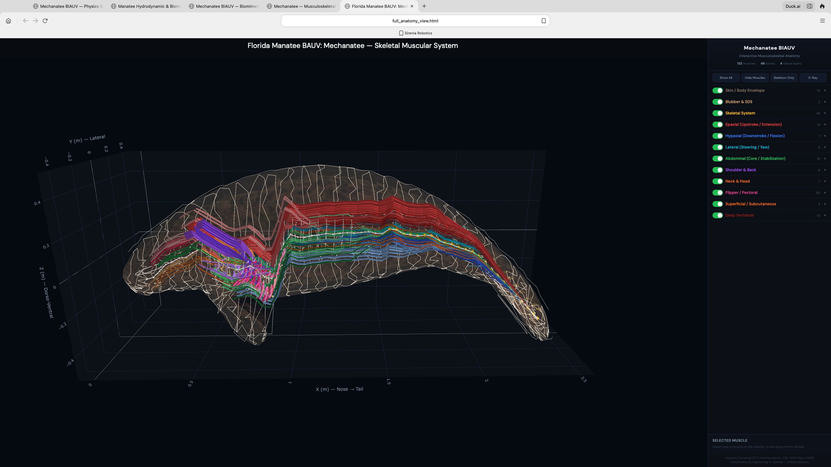Expand Neck & Head group arrow
The image size is (831, 467).
pyautogui.click(x=825, y=181)
